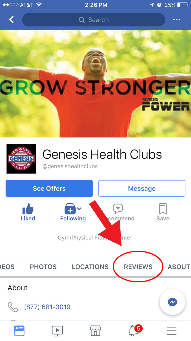Screen dimensions: 191x341
Task: Open the hamburger menu icon
Action: coord(172,331)
